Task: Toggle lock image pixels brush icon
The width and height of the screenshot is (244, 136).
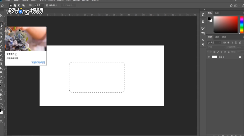Action: click(218, 52)
